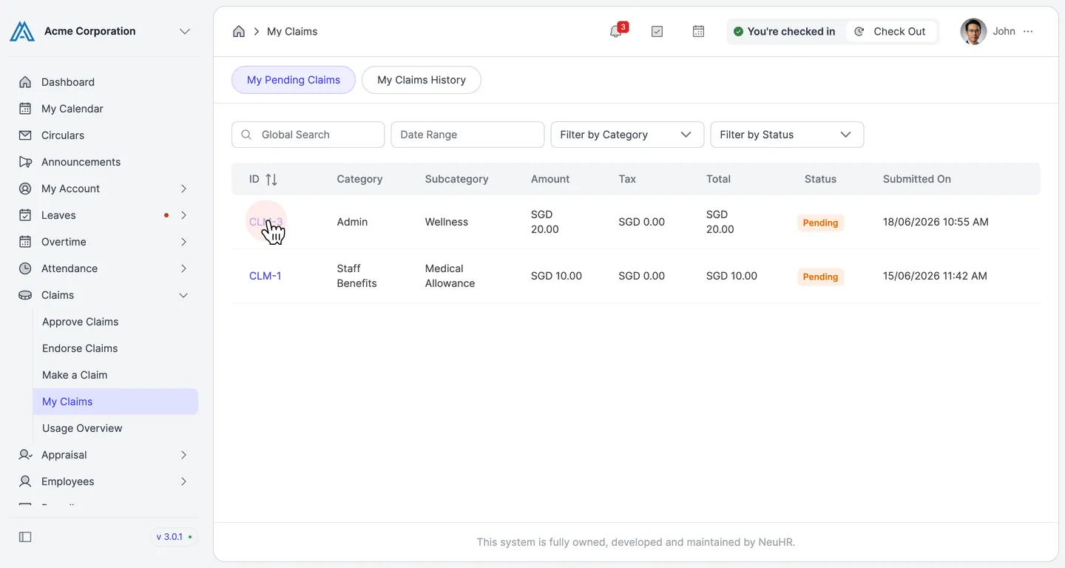
Task: Focus the Global Search field
Action: 308,135
